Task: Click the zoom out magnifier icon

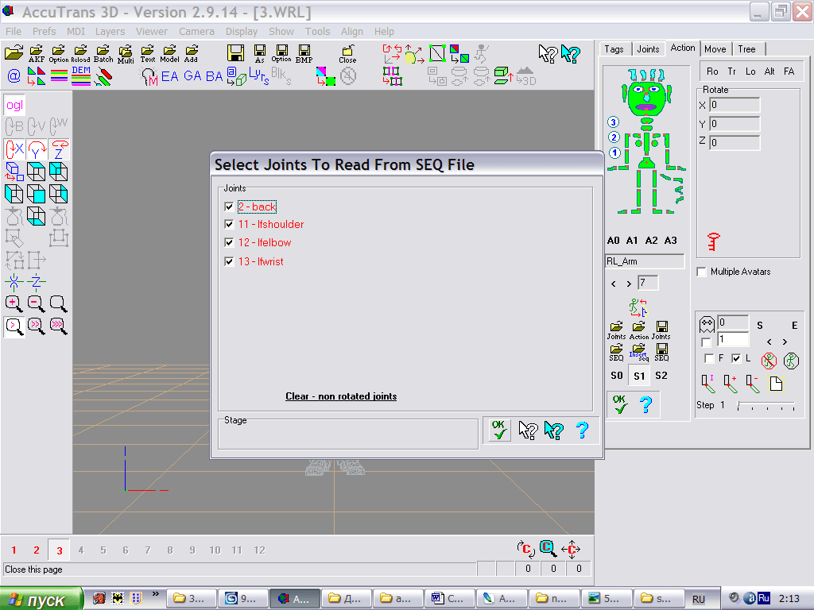Action: click(36, 303)
